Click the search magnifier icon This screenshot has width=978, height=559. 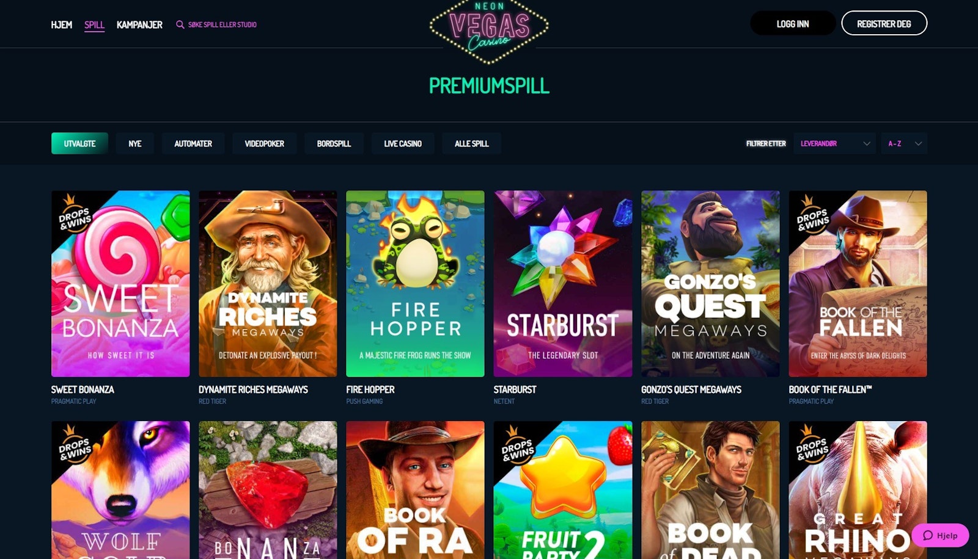coord(180,24)
